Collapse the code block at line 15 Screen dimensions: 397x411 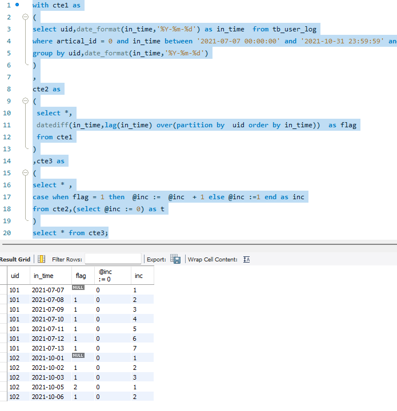[26, 172]
